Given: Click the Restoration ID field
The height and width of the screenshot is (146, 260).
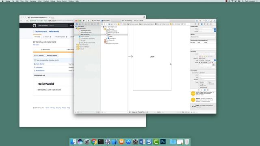Looking at the screenshot, I should pyautogui.click(x=207, y=37).
